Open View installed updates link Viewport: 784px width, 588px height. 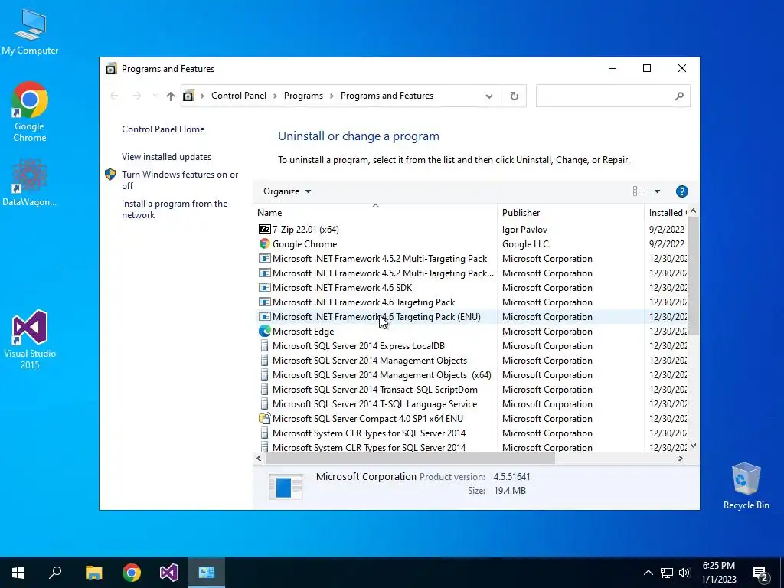[166, 156]
